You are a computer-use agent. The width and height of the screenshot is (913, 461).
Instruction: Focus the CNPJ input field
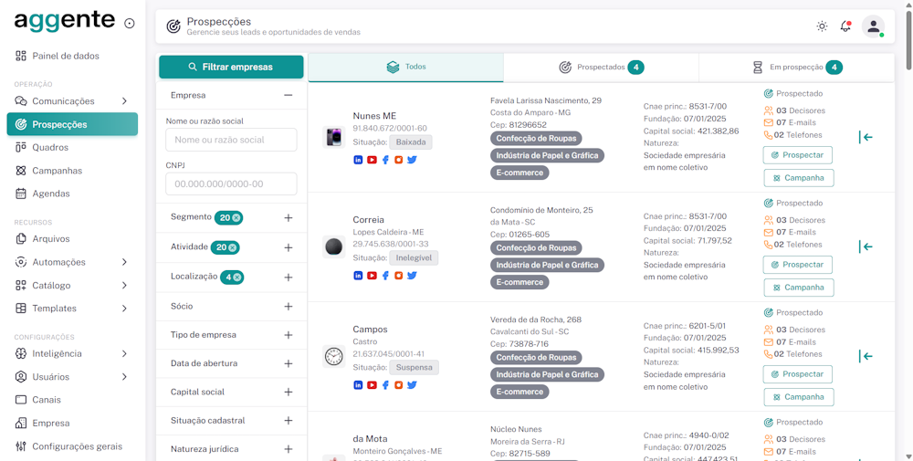click(x=231, y=183)
